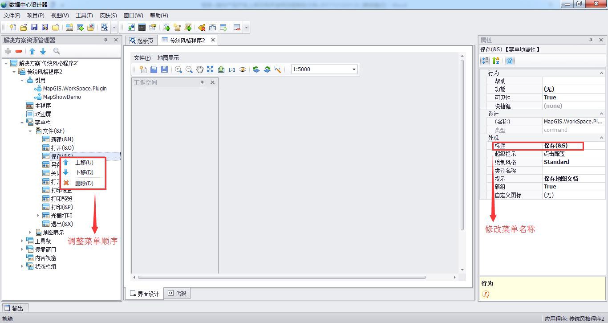
Task: Select the 退出(&X) tree item
Action: pyautogui.click(x=62, y=224)
